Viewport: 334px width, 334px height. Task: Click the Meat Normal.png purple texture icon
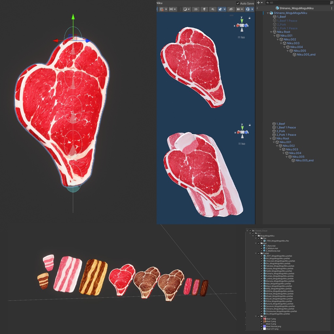(x=264, y=326)
